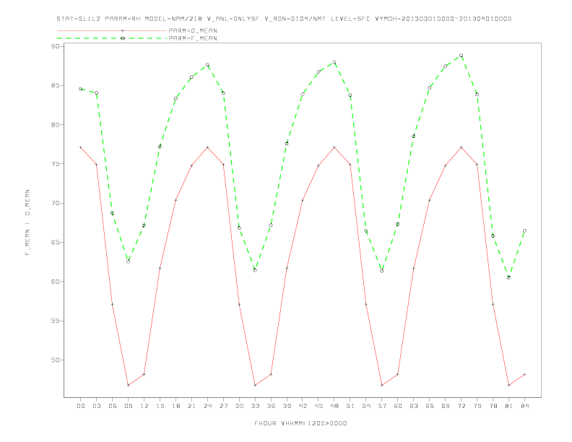Viewport: 572px width, 442px height.
Task: Click x-axis tick label 72
Action: pos(461,406)
